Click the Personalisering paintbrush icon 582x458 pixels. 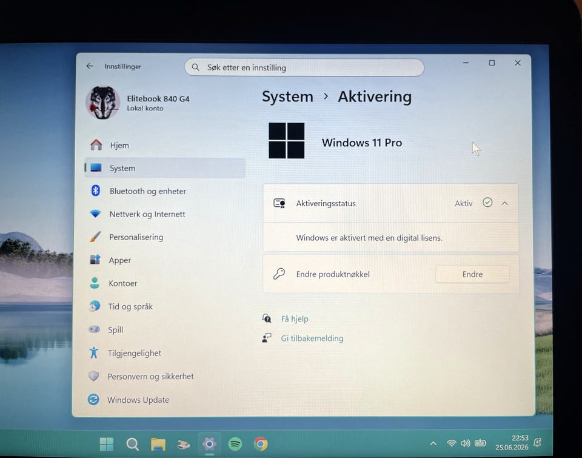(x=95, y=237)
